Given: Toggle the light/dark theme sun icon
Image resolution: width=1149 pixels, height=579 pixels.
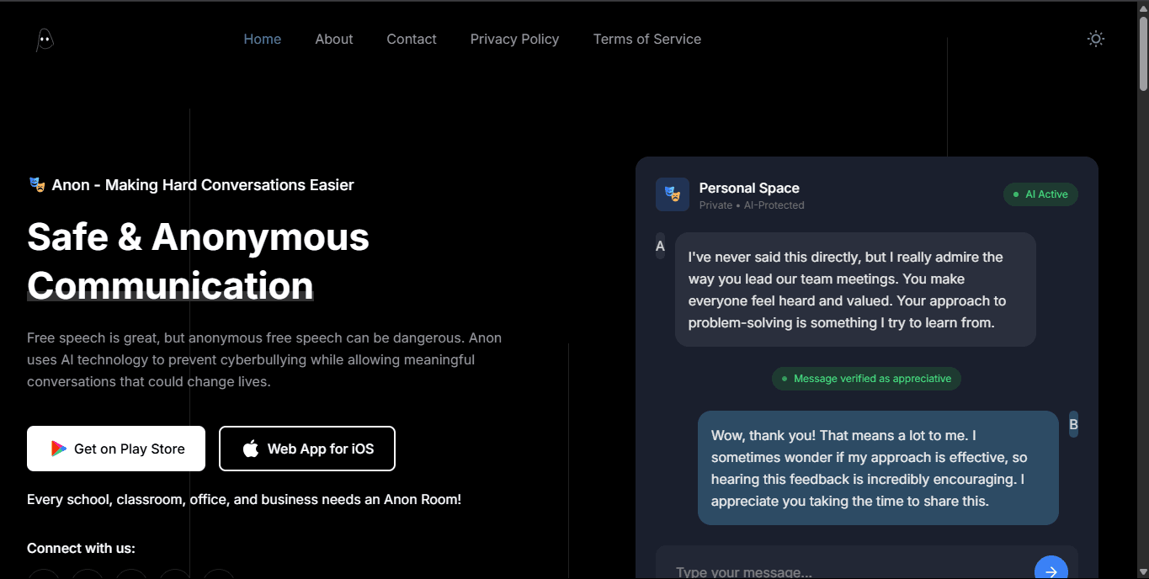Looking at the screenshot, I should 1095,39.
